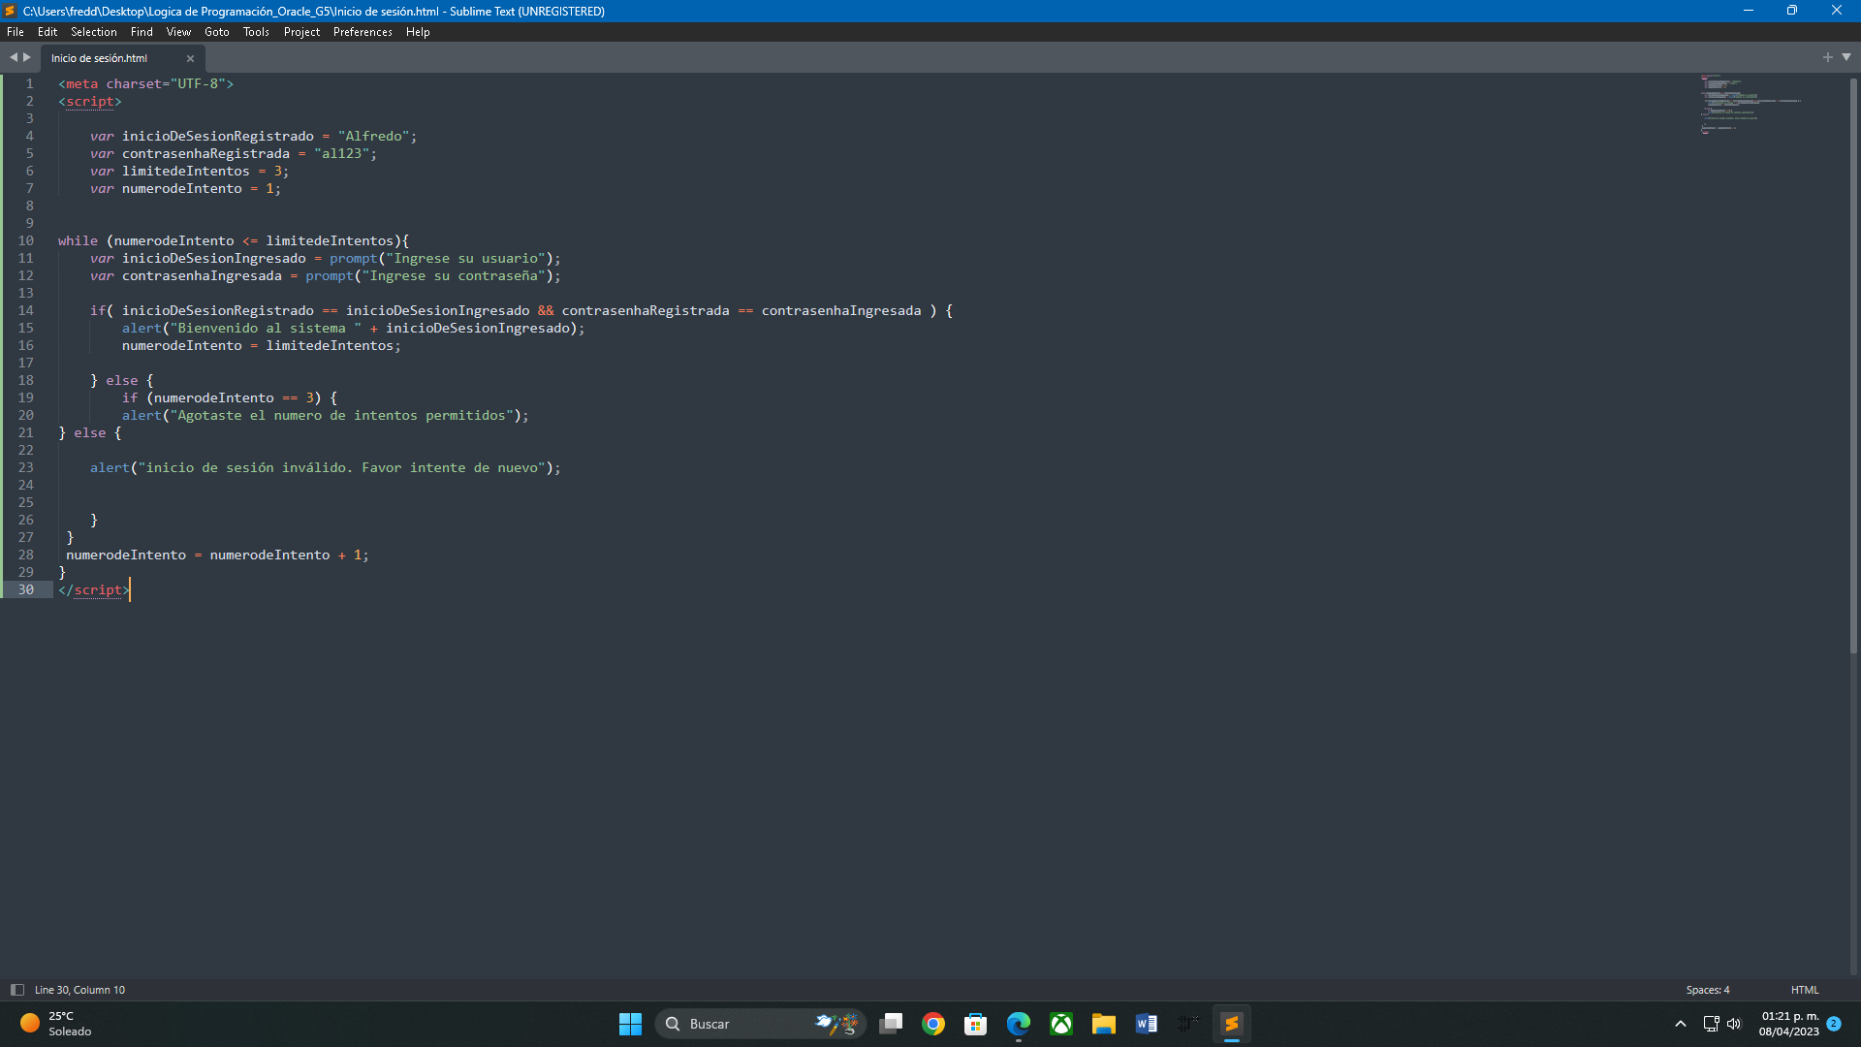Click the meta charset tag on line 1
Viewport: 1861px width, 1047px height.
(x=145, y=83)
